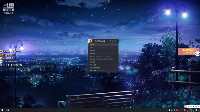This screenshot has height=112, width=200.
Task: Open the soft keyboard icon on Sogou toolbar
Action: point(196,107)
